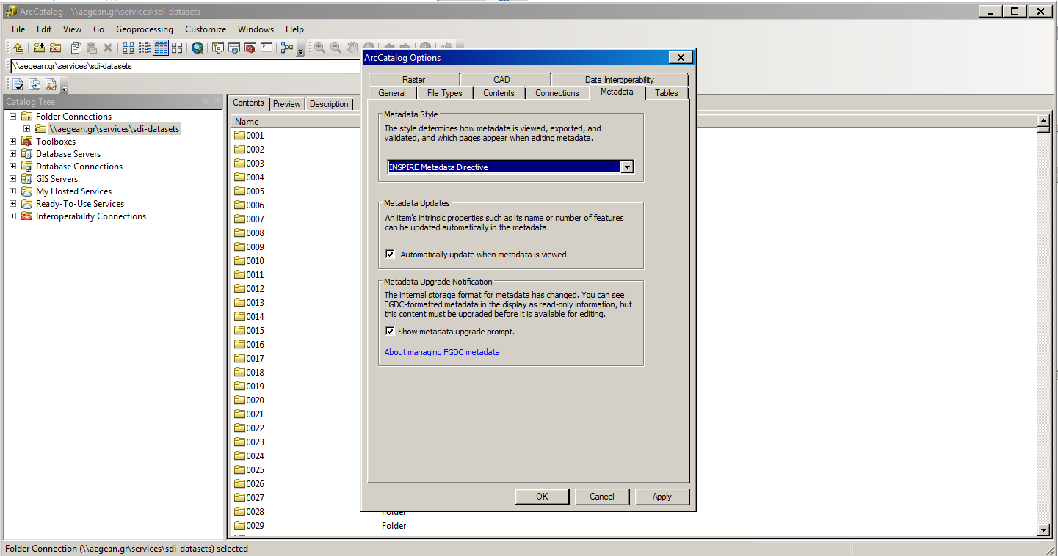Expand the Database Servers tree node

(x=12, y=154)
